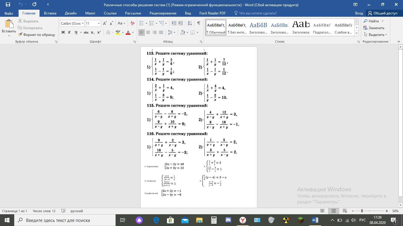Screen dimensions: 403x226
Task: Open the shading color dropdown arrow
Action: (x=187, y=32)
